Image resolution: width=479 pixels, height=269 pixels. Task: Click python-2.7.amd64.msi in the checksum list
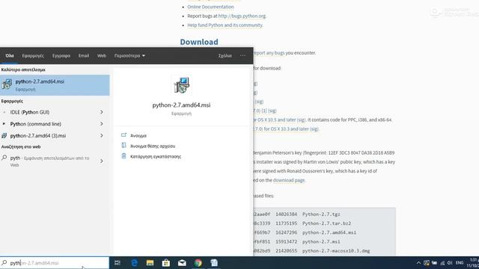click(329, 232)
